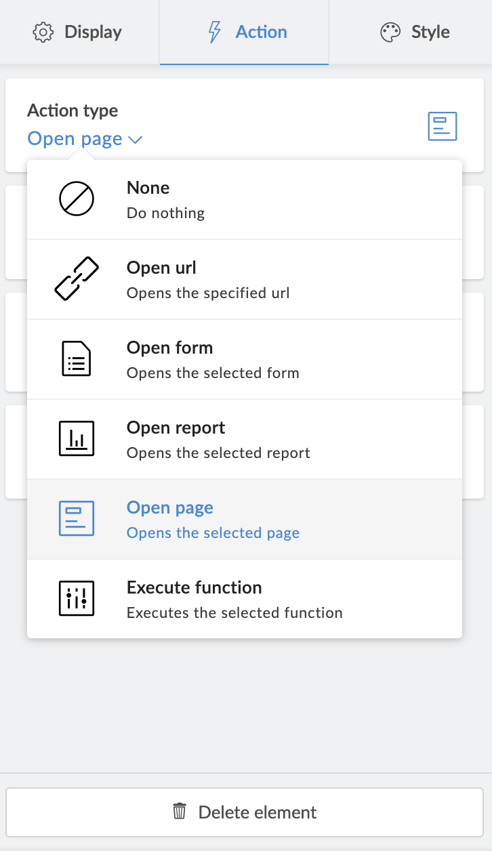Select the Action tab

tap(245, 33)
